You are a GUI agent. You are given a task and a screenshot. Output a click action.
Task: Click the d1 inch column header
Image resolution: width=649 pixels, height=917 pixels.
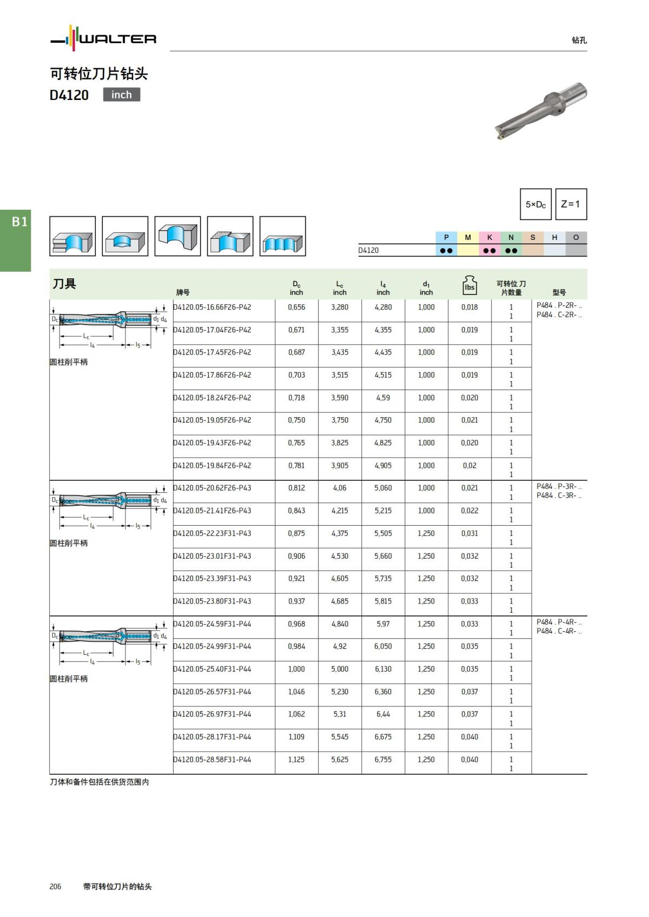click(x=426, y=288)
